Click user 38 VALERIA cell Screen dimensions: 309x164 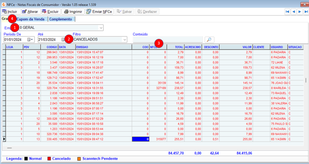279,104
